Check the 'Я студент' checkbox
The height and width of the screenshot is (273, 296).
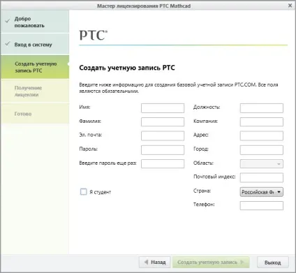pyautogui.click(x=83, y=192)
